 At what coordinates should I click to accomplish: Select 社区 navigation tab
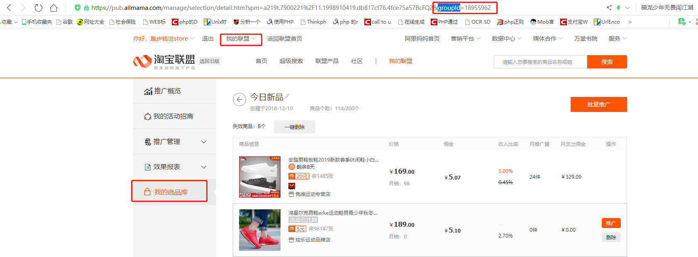coord(357,61)
